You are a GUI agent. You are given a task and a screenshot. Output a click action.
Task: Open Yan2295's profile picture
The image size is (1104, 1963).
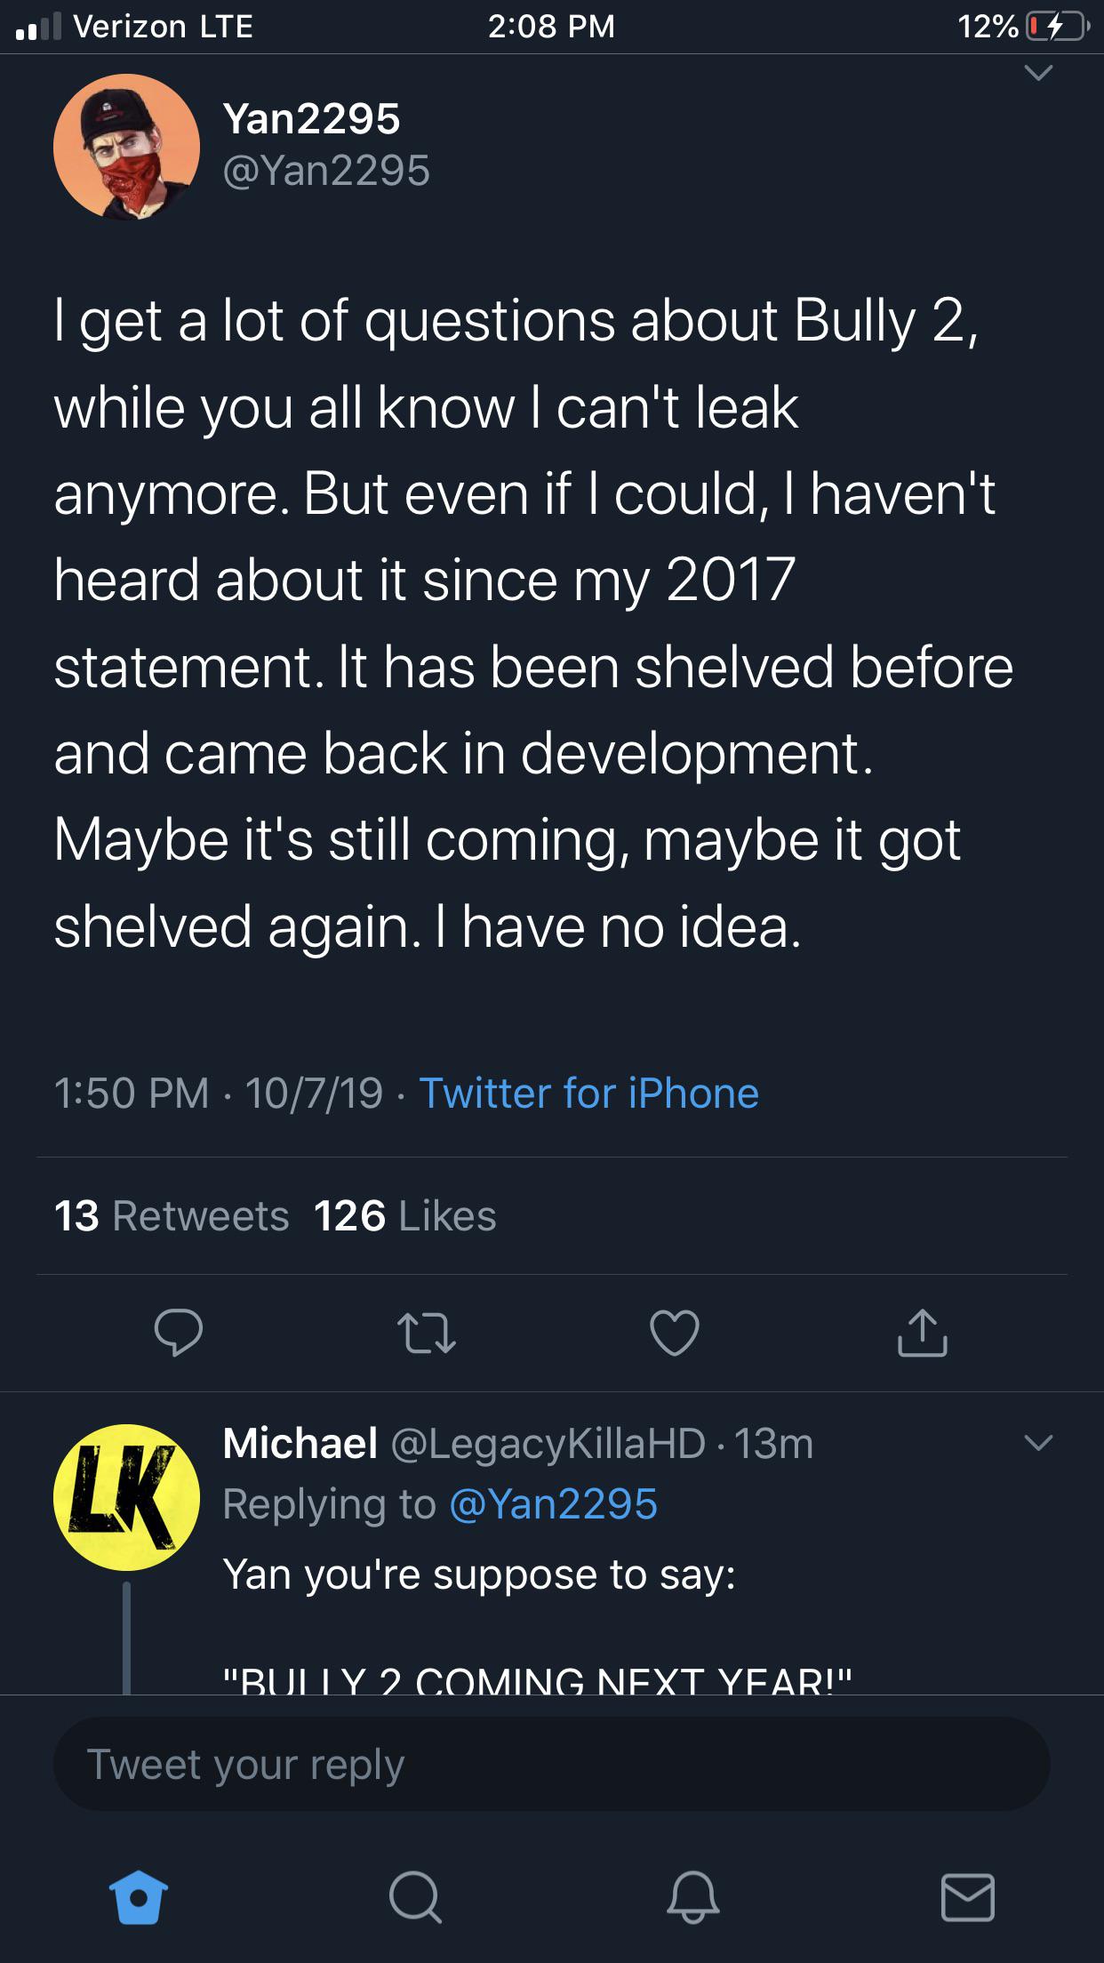click(x=126, y=147)
